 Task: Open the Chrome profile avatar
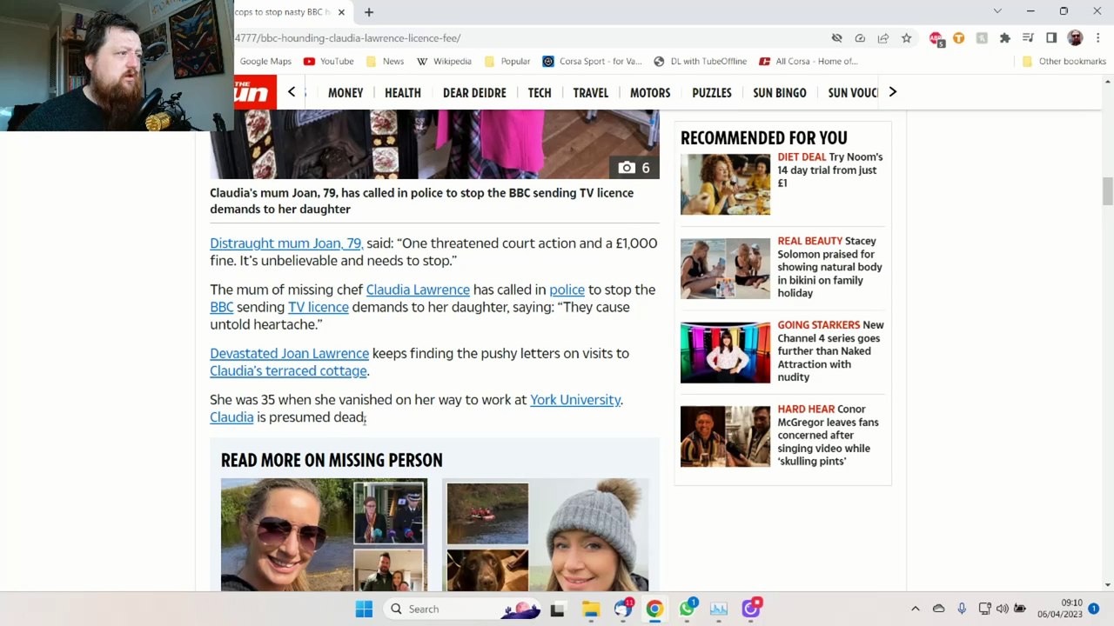pyautogui.click(x=1075, y=38)
